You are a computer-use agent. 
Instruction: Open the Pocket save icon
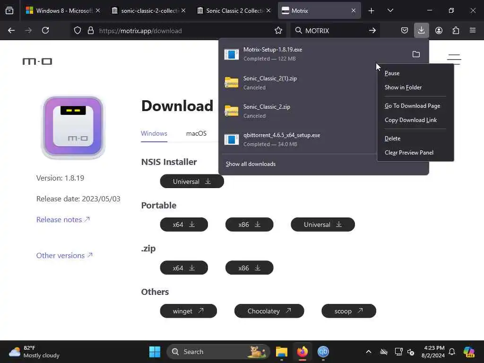(405, 31)
